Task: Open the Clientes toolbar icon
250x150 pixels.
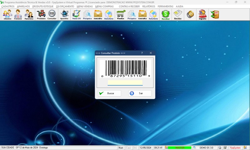Action: (x=7, y=14)
